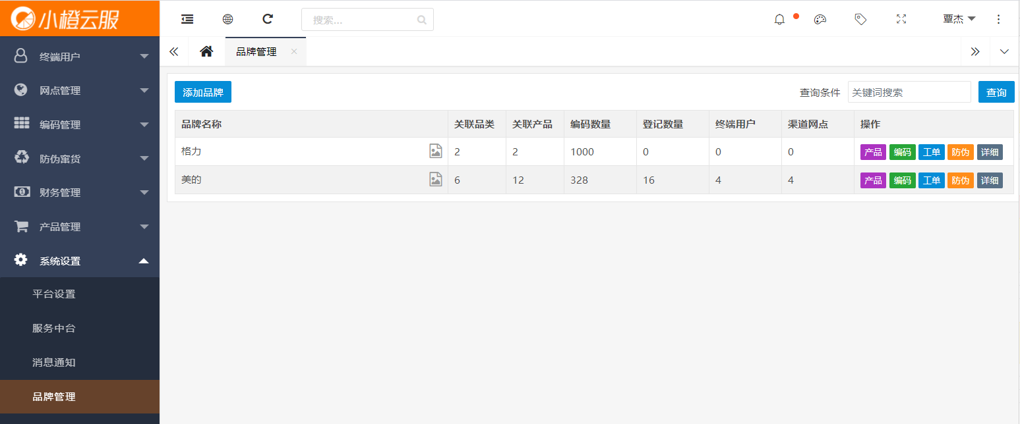Open 防伪 for the 格力 brand
Screen dimensions: 1020x424
[961, 152]
